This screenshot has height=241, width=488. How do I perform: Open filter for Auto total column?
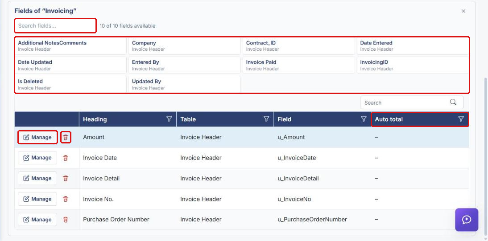(461, 119)
